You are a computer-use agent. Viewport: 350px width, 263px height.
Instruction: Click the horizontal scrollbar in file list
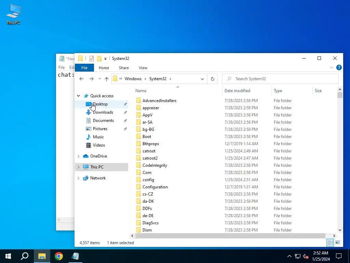230,236
